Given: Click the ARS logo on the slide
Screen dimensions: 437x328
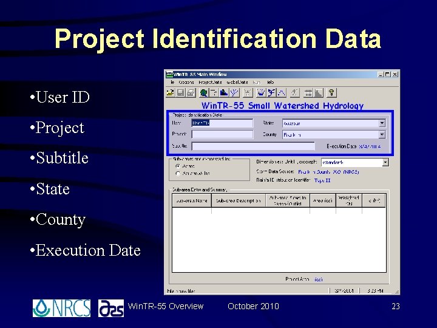Looking at the screenshot, I should point(111,308).
